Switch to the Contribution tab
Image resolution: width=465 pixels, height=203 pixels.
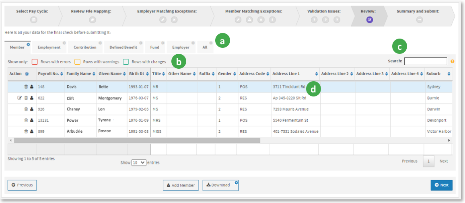(85, 47)
